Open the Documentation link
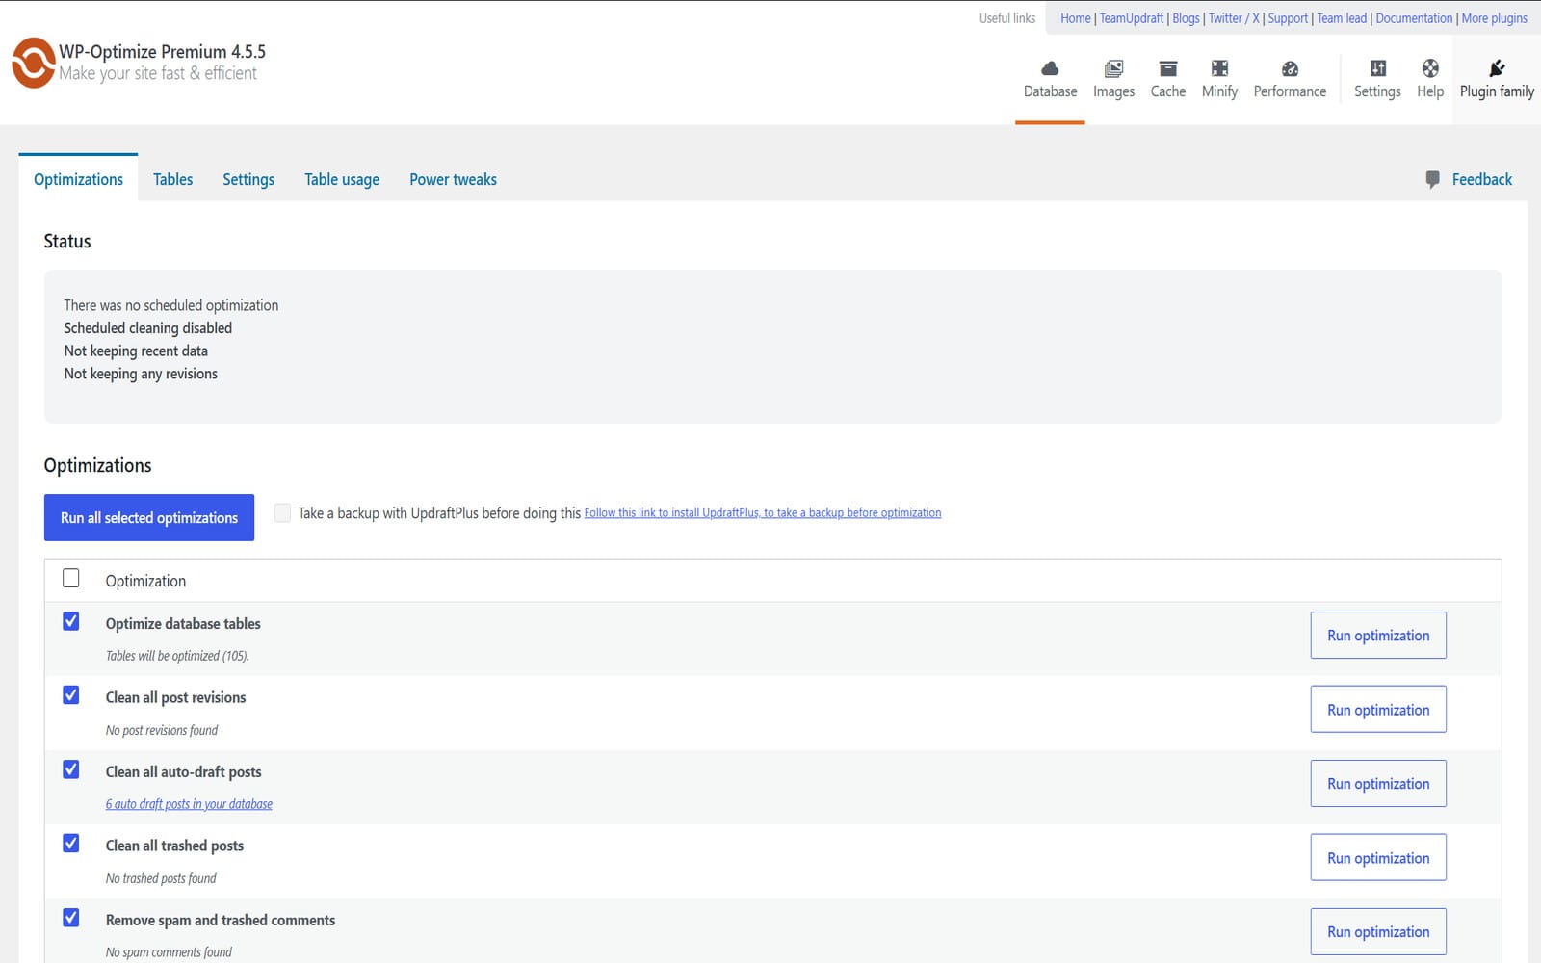 tap(1414, 18)
